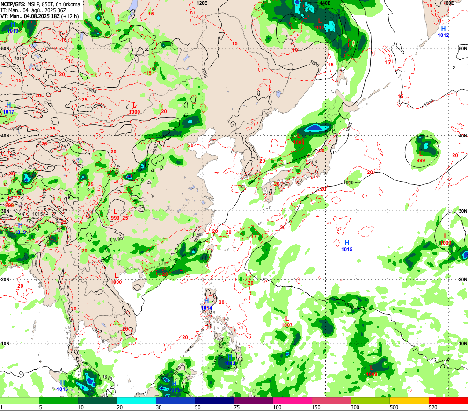Select the bright red 520+ legend swatch

point(448,401)
